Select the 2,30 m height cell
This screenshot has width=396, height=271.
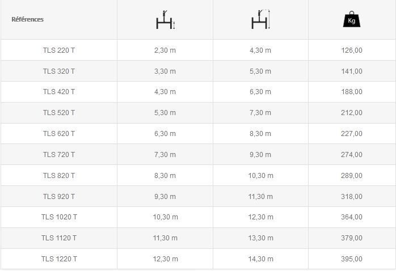165,50
